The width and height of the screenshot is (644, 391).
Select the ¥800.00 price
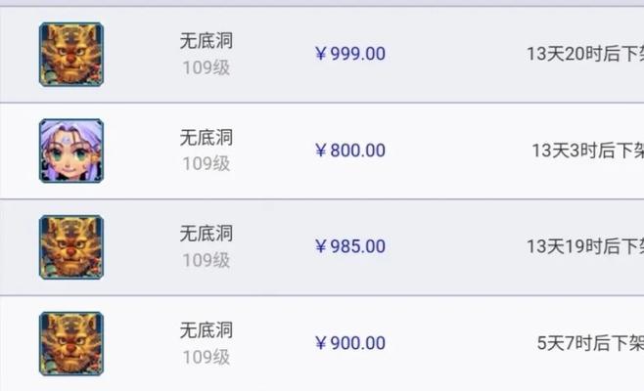(350, 151)
